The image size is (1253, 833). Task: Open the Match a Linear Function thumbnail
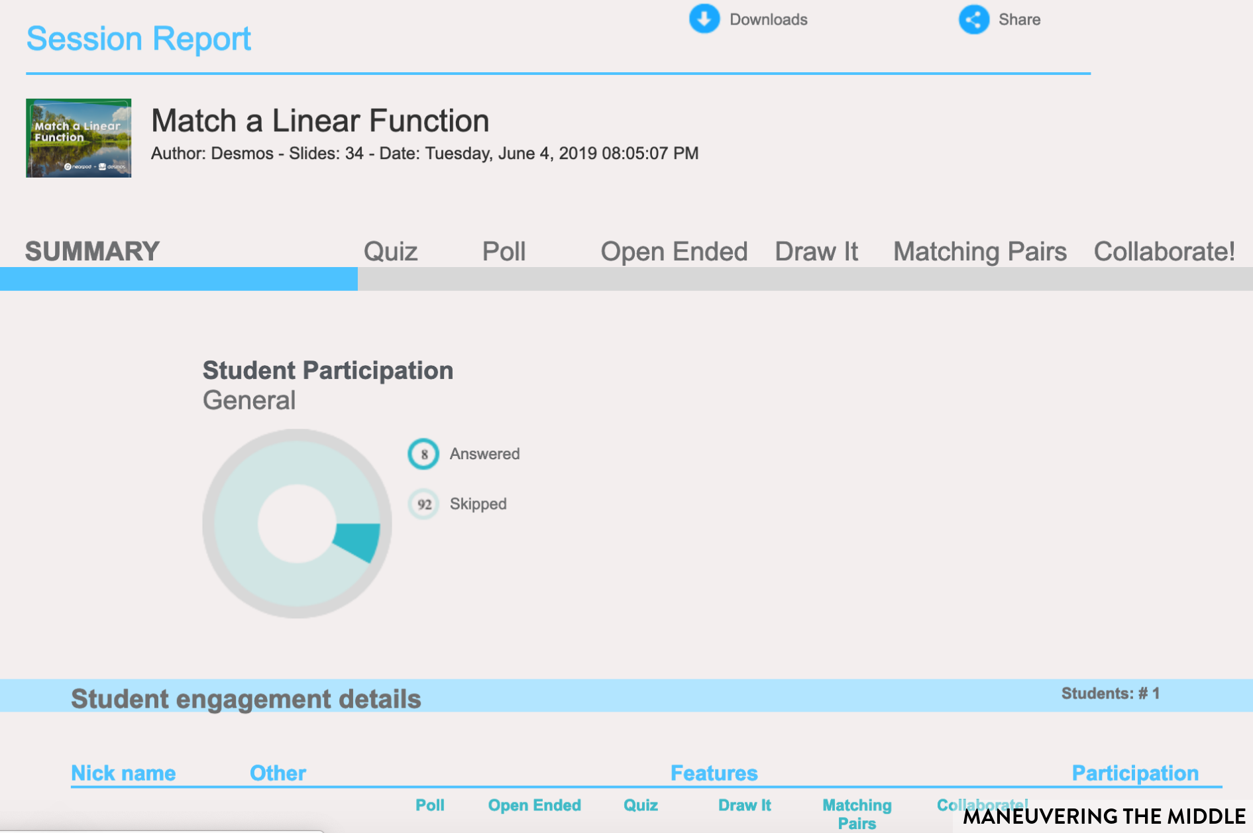pyautogui.click(x=78, y=138)
